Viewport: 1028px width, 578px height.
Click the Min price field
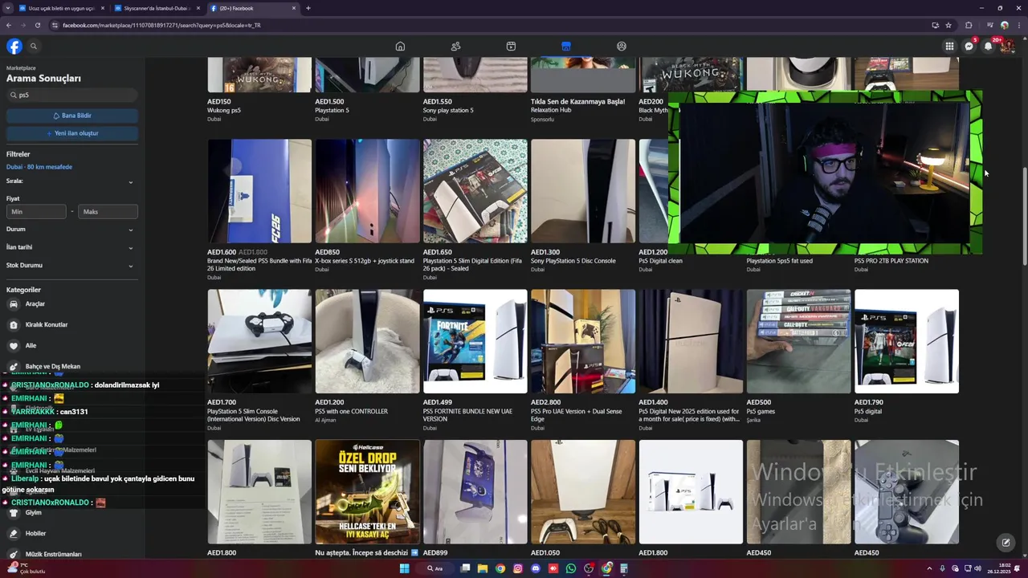coord(36,212)
